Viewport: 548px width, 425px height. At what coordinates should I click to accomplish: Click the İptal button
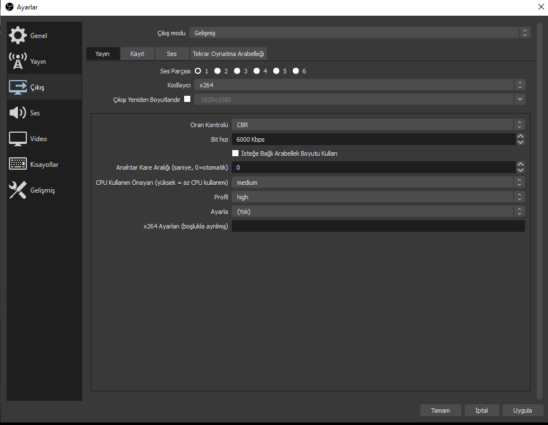pos(481,410)
